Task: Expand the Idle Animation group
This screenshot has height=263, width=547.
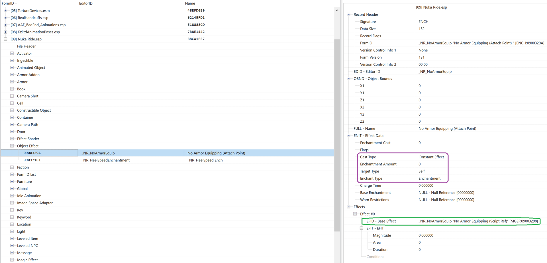Action: [12, 196]
